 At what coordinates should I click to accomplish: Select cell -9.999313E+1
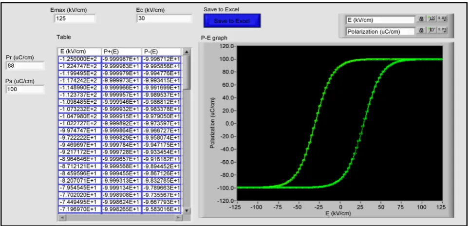(x=121, y=181)
